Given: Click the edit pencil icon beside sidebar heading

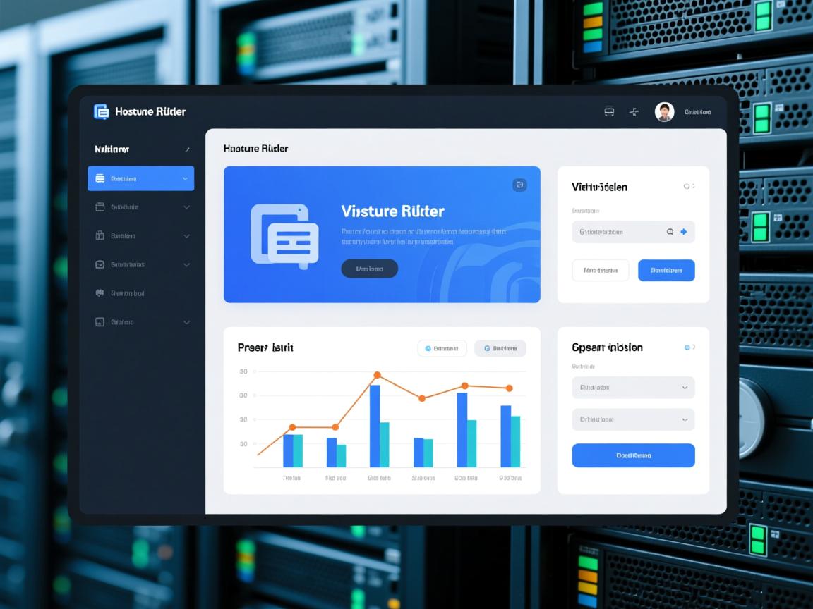Looking at the screenshot, I should [187, 149].
